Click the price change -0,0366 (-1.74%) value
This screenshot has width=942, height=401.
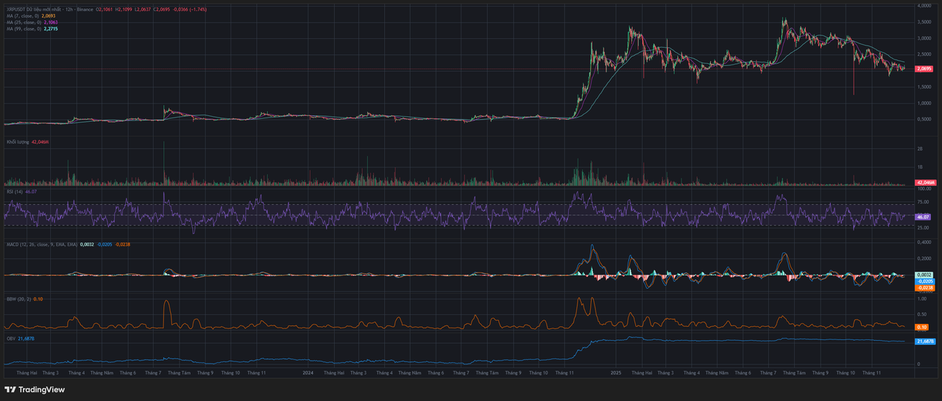(x=191, y=8)
